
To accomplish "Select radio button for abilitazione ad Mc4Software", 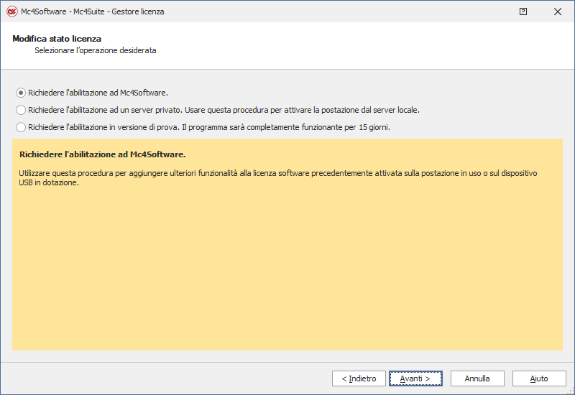I will click(21, 93).
